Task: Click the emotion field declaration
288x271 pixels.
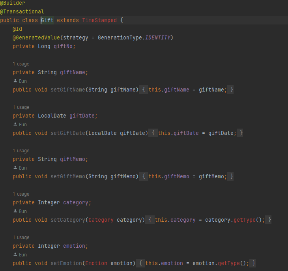Action: [x=74, y=246]
